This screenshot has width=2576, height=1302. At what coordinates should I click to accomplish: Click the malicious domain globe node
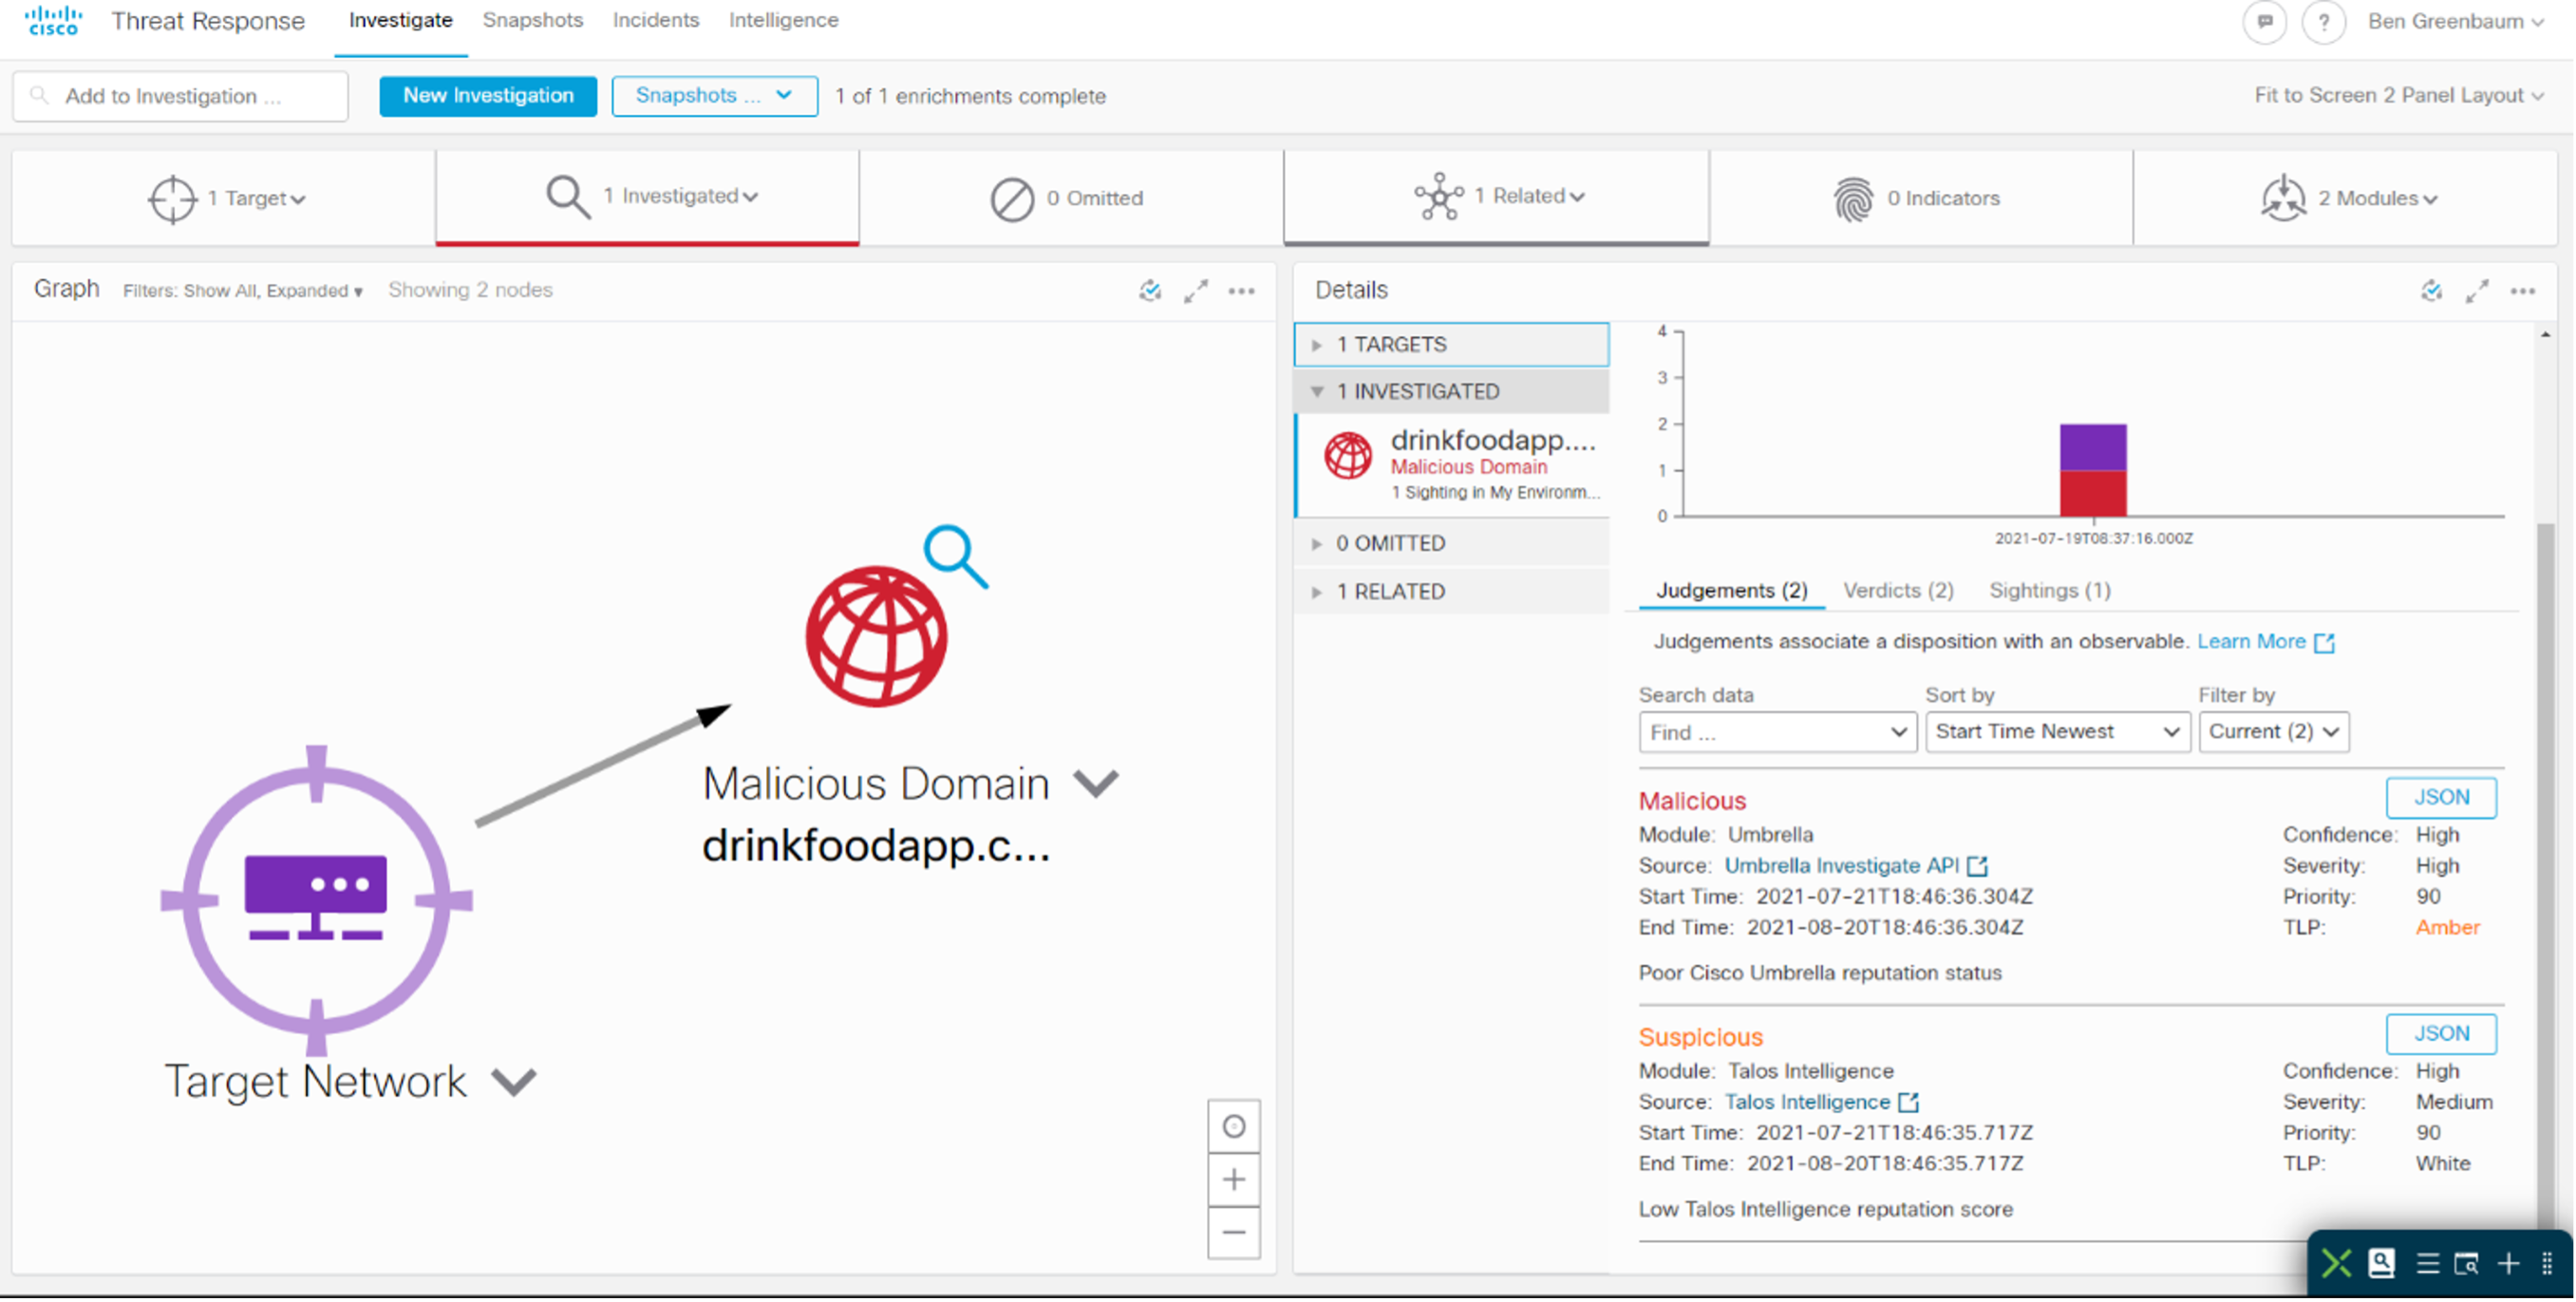[x=876, y=636]
